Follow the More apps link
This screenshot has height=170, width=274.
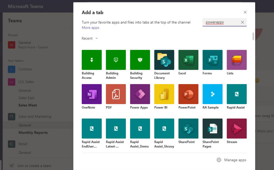[x=90, y=28]
